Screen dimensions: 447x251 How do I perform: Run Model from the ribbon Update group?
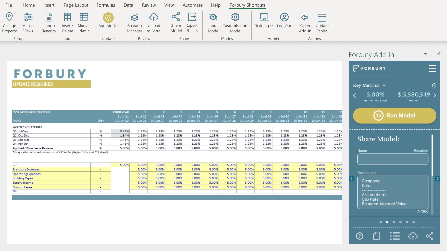tap(108, 20)
